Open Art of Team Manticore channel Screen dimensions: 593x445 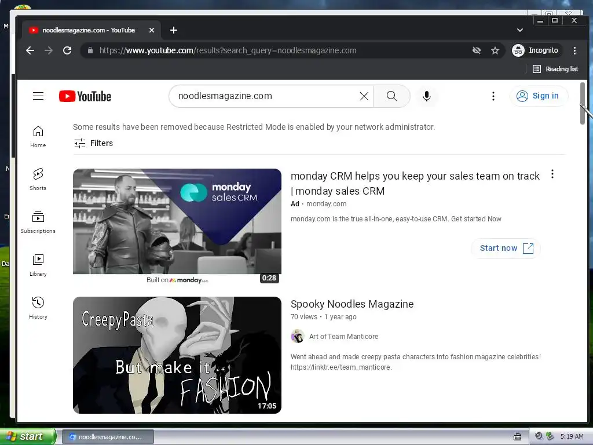[x=343, y=337]
